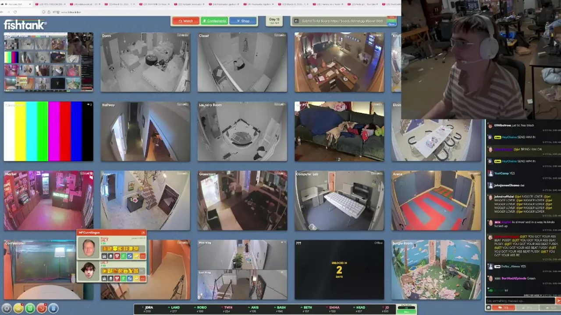Click the green action icon in first contestant row

[x=124, y=256]
